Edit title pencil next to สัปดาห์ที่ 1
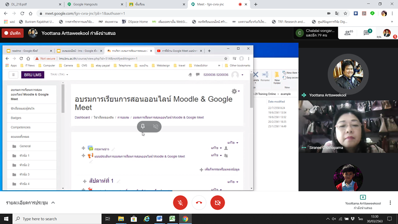Screen dimensions: 398x224 coord(118,181)
